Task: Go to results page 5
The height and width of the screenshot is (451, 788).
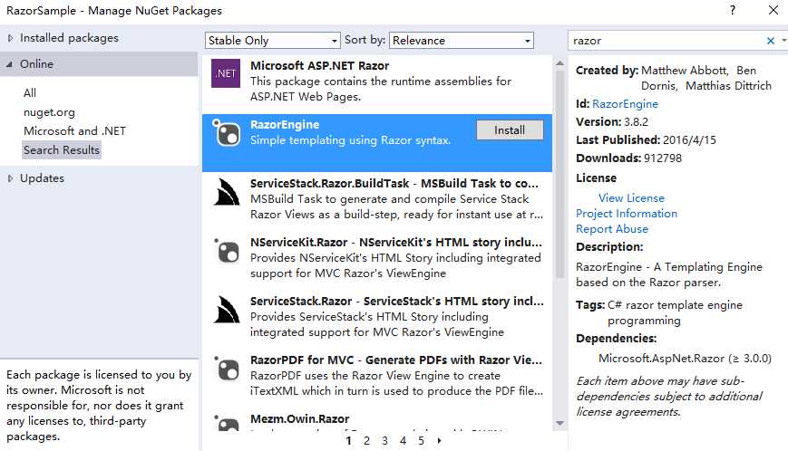Action: tap(421, 440)
